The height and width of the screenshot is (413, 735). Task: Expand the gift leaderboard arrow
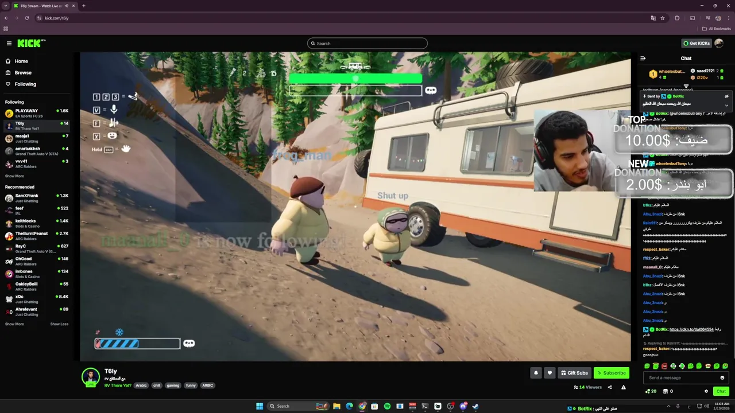point(686,85)
